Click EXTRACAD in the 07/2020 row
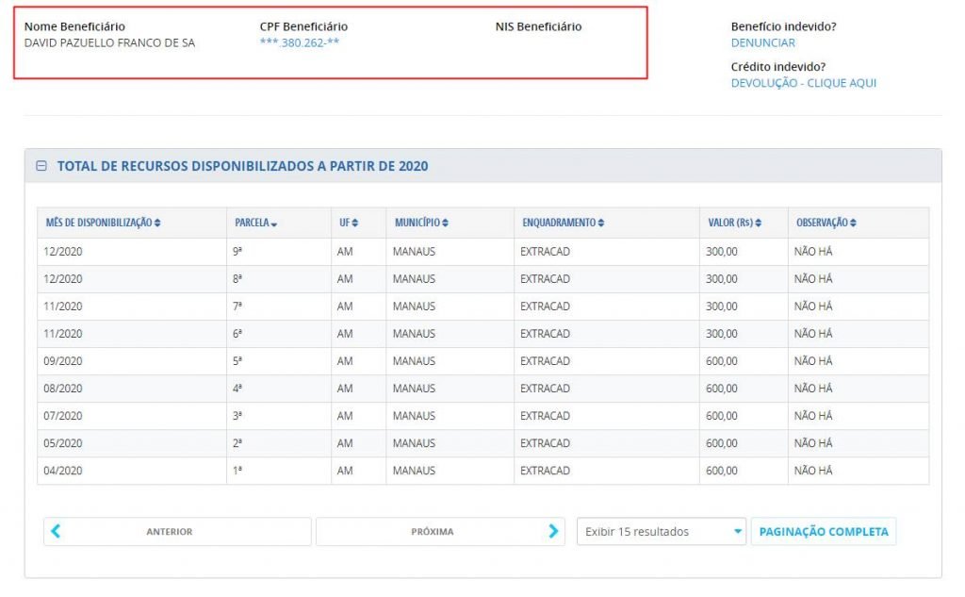965x597 pixels. tap(545, 416)
